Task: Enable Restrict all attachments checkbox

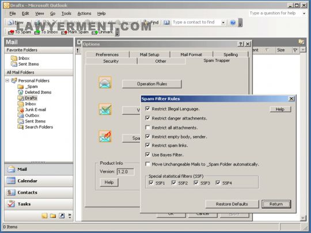Action: click(147, 127)
